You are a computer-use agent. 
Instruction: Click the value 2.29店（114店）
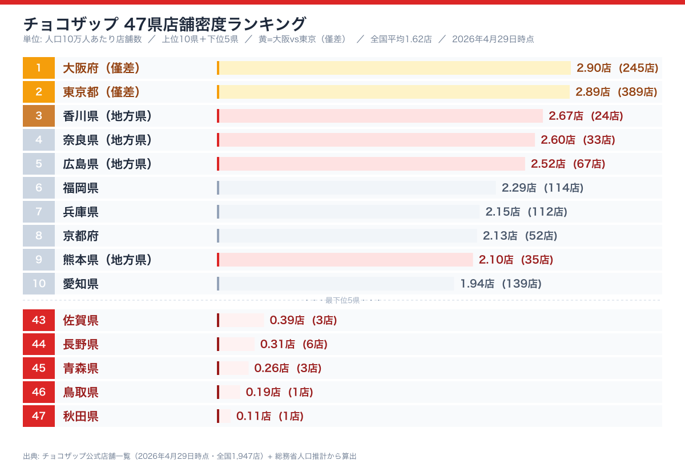pyautogui.click(x=543, y=188)
